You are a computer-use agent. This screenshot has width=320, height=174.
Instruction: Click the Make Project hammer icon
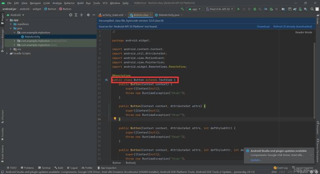pos(183,9)
